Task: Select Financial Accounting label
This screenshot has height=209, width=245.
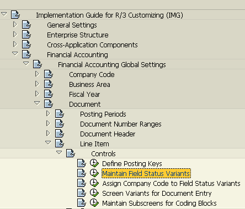Action: [78, 55]
